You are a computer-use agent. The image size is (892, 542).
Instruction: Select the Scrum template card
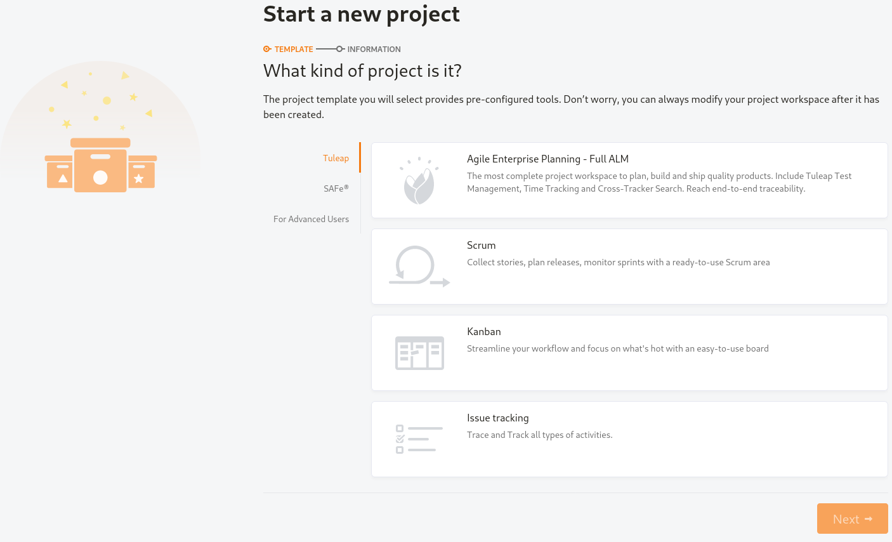[x=629, y=266]
